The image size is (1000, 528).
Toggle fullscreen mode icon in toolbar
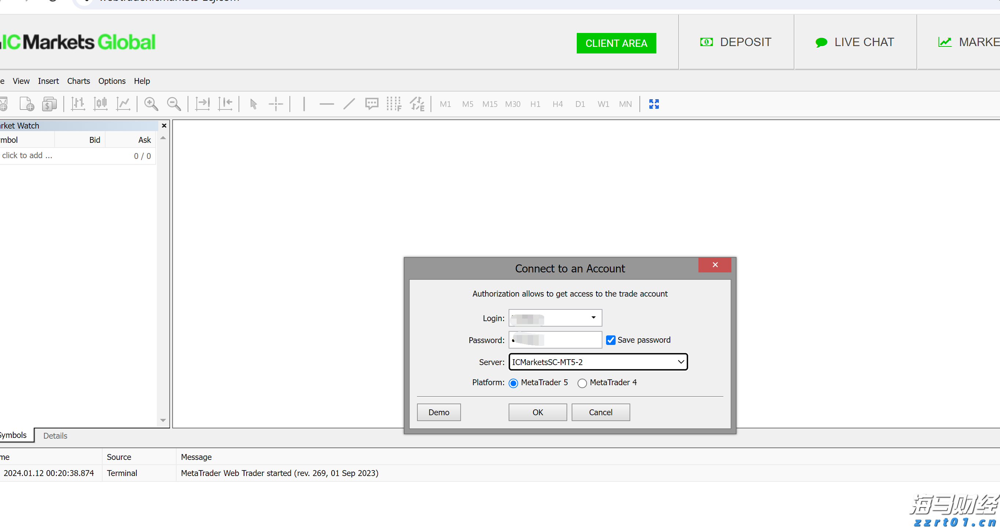[654, 104]
